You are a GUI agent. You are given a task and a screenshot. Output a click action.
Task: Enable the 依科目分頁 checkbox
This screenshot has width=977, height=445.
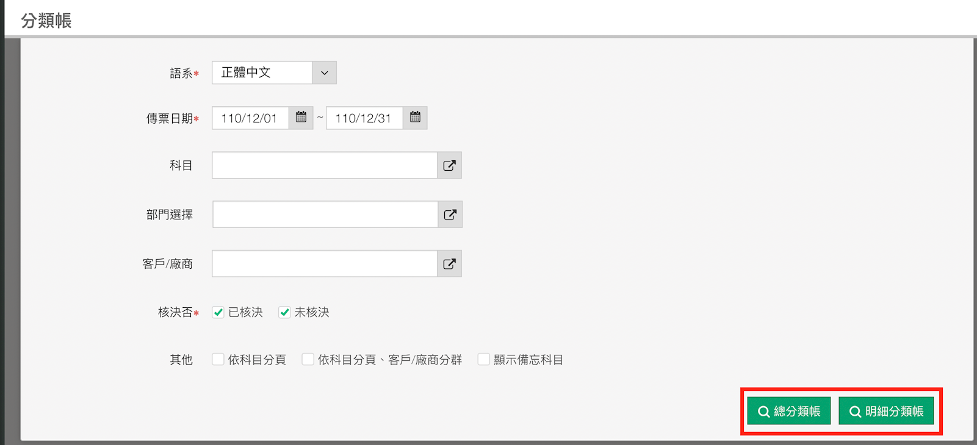218,360
